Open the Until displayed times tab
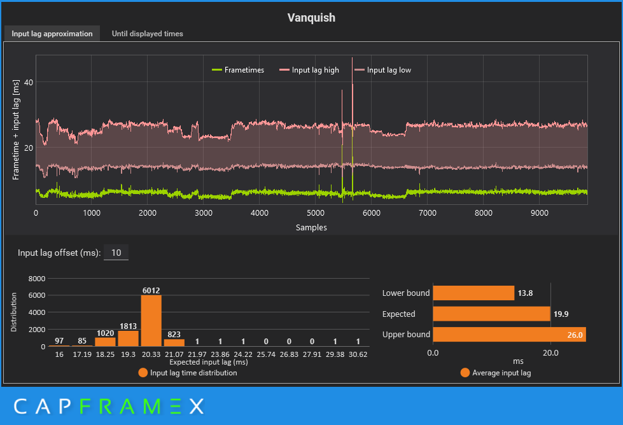Screen dimensions: 623x425 (x=148, y=34)
